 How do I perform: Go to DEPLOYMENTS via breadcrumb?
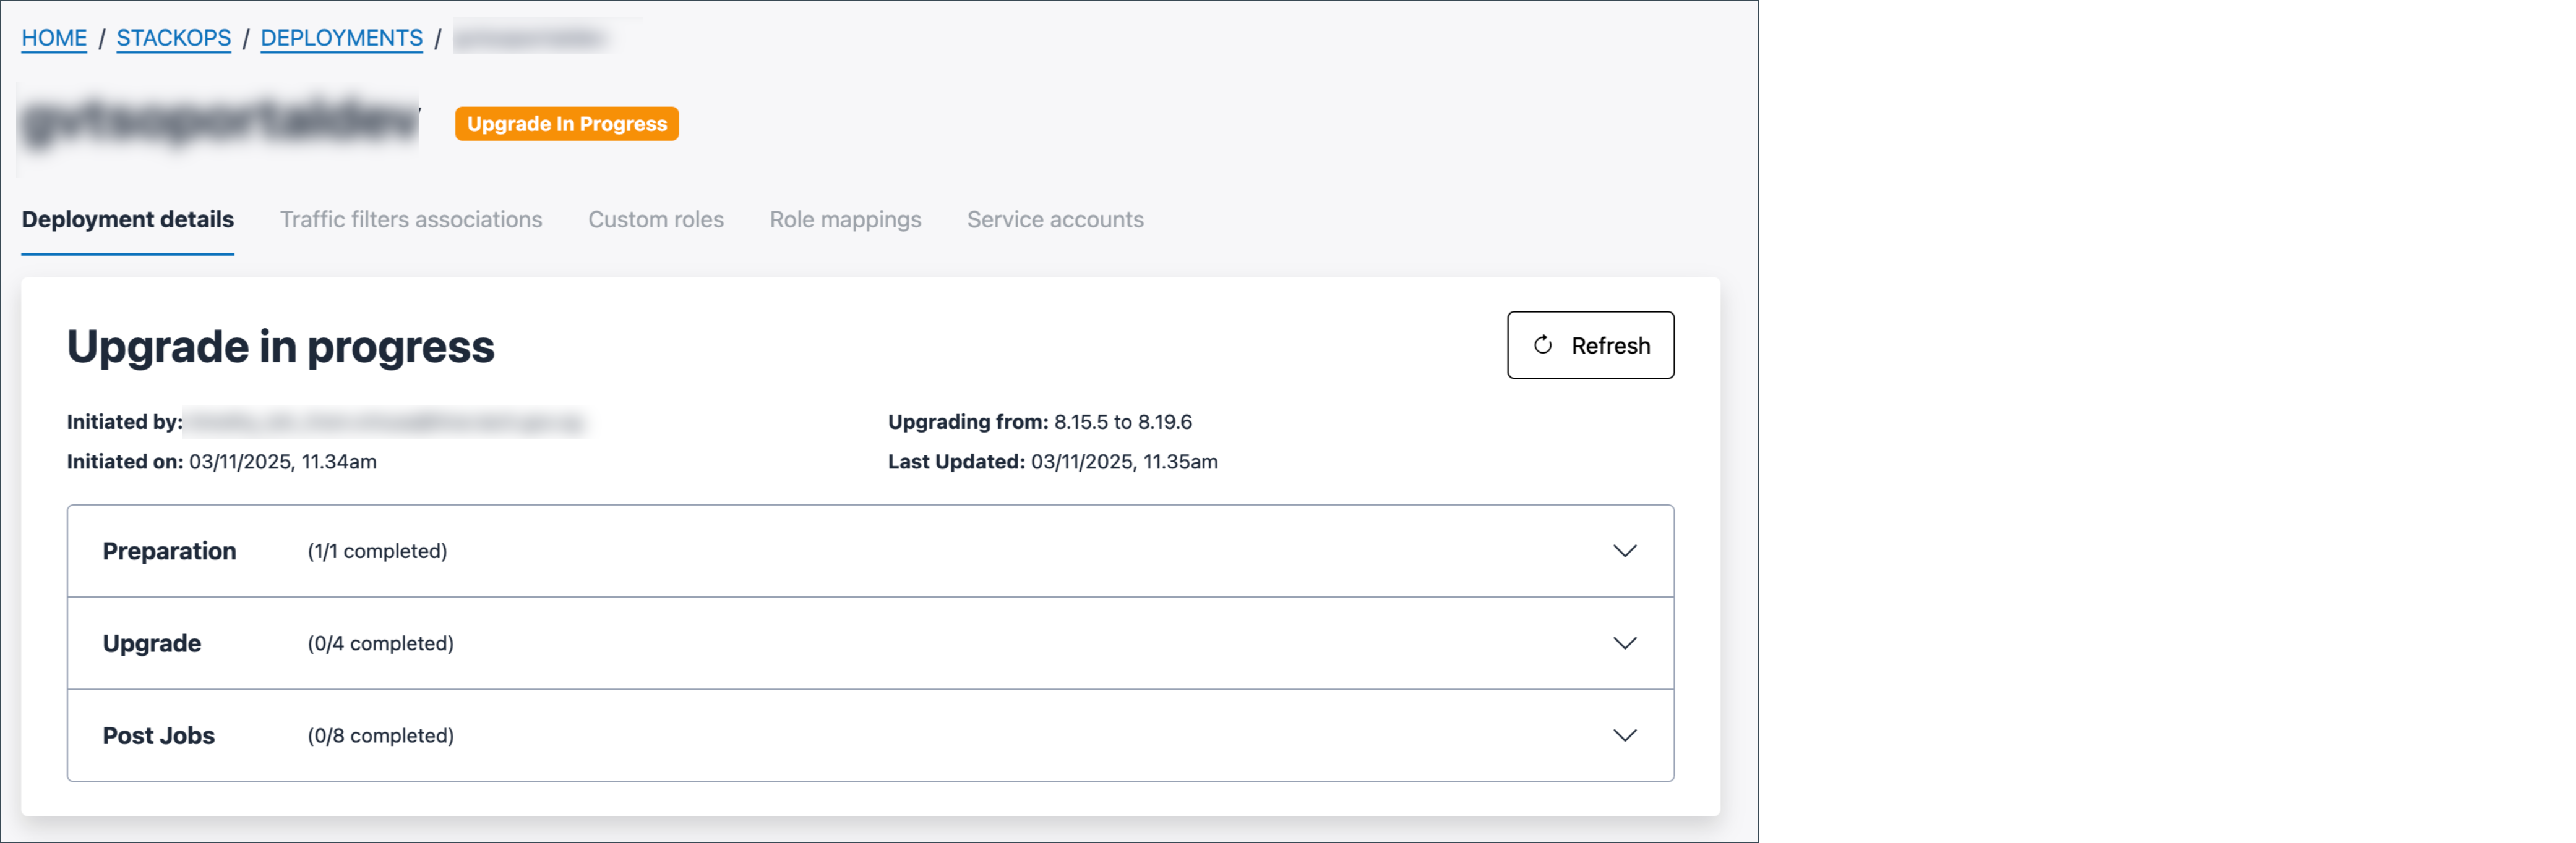pos(341,38)
